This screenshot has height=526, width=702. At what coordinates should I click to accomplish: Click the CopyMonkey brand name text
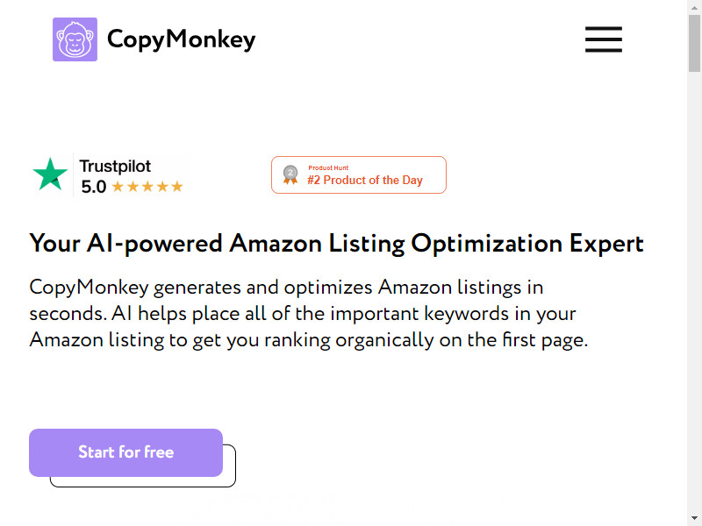coord(181,39)
